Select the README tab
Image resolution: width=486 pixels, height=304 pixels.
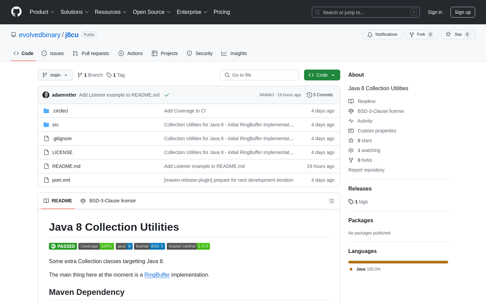(x=58, y=201)
